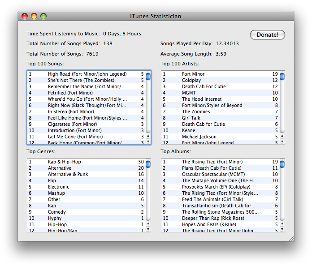Select artist Michael Jackson
312x266 pixels.
[x=221, y=137]
